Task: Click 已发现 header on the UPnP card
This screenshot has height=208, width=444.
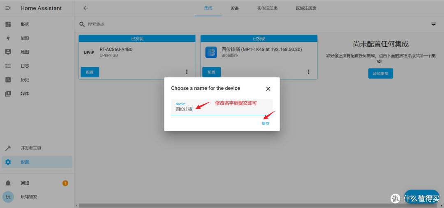Action: [137, 39]
